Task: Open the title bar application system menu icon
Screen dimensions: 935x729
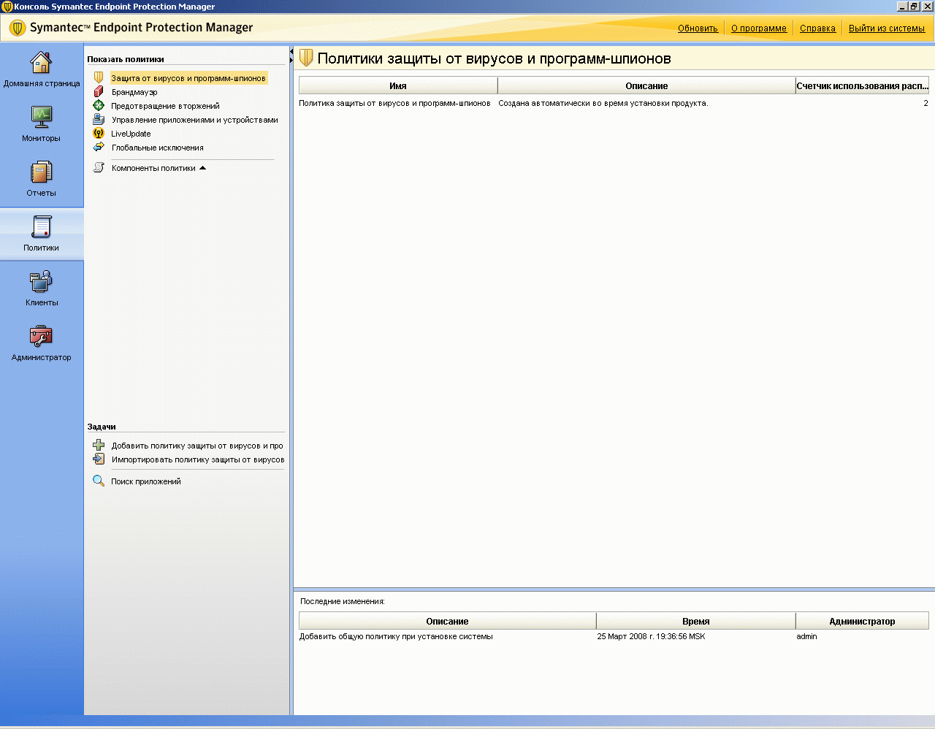Action: [x=7, y=7]
